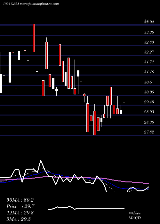Click the 30.6 price axis label

pos(148,82)
